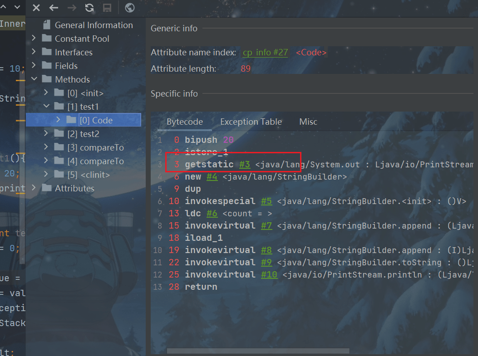Select the [0] Code tree item
The image size is (478, 356).
(x=95, y=120)
